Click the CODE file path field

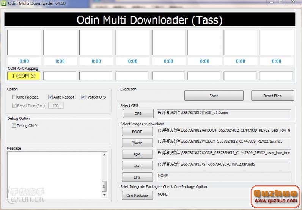coord(224,154)
